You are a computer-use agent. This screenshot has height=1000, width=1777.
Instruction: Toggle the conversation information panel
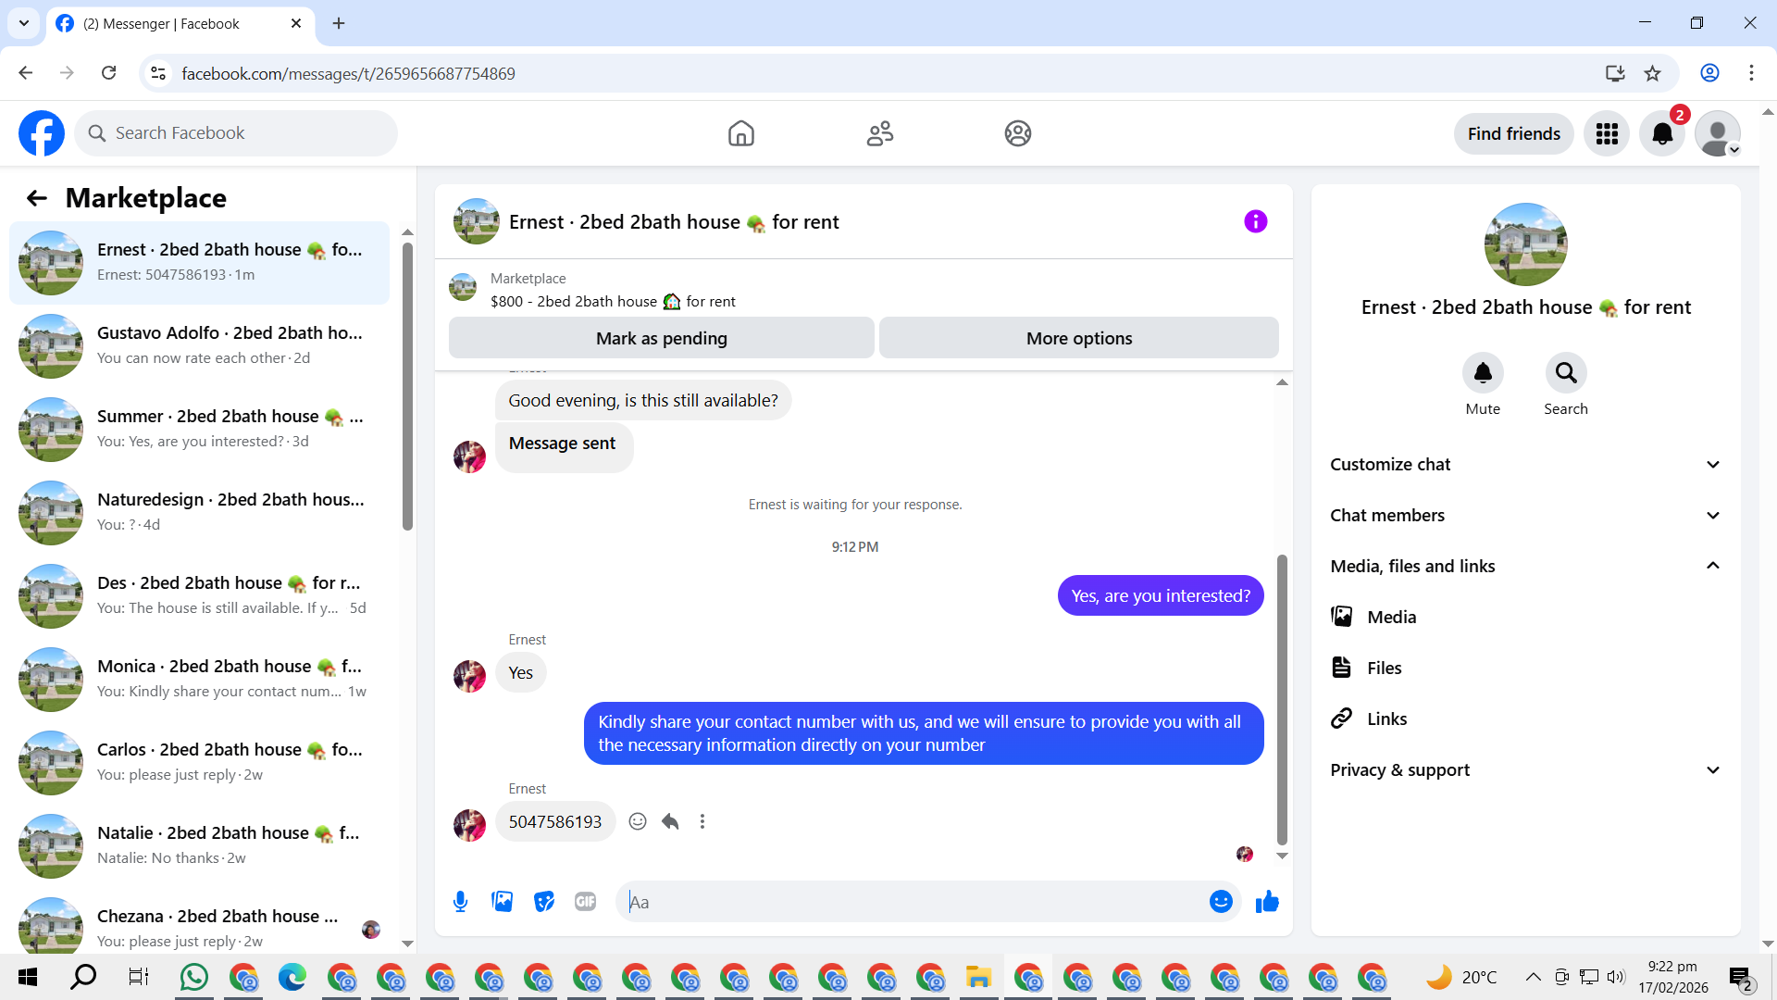click(1255, 221)
